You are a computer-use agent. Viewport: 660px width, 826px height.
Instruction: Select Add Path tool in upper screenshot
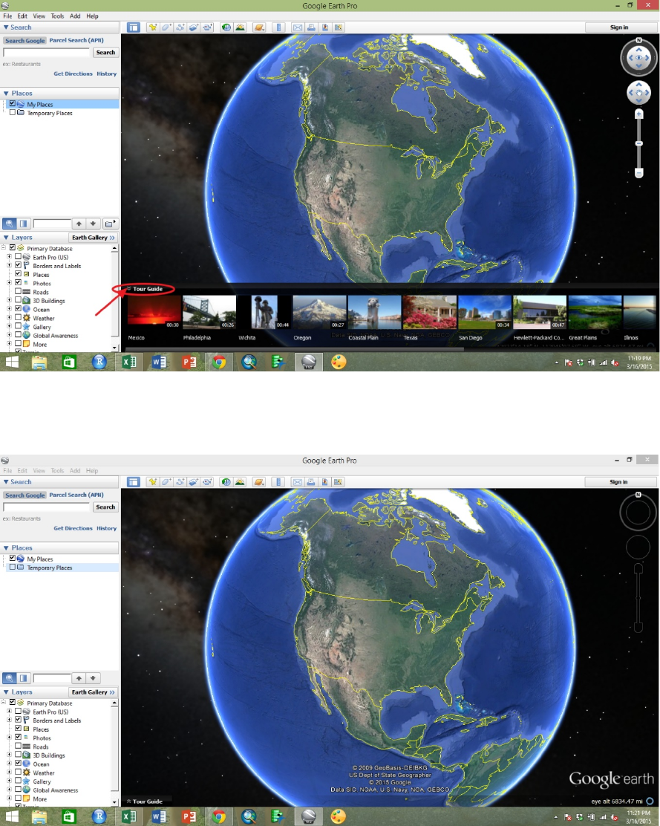coord(180,27)
